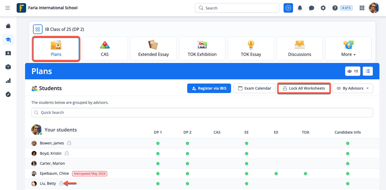Image resolution: width=386 pixels, height=190 pixels.
Task: Toggle the lock next to Liu, Betty
Action: (x=61, y=183)
